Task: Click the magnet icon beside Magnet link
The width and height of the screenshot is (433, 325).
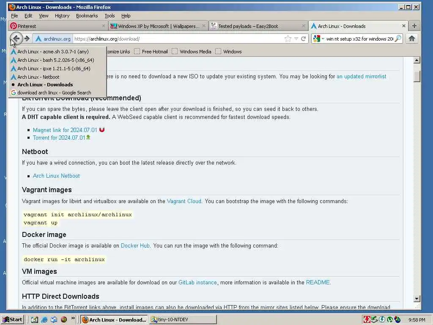Action: coord(102,129)
